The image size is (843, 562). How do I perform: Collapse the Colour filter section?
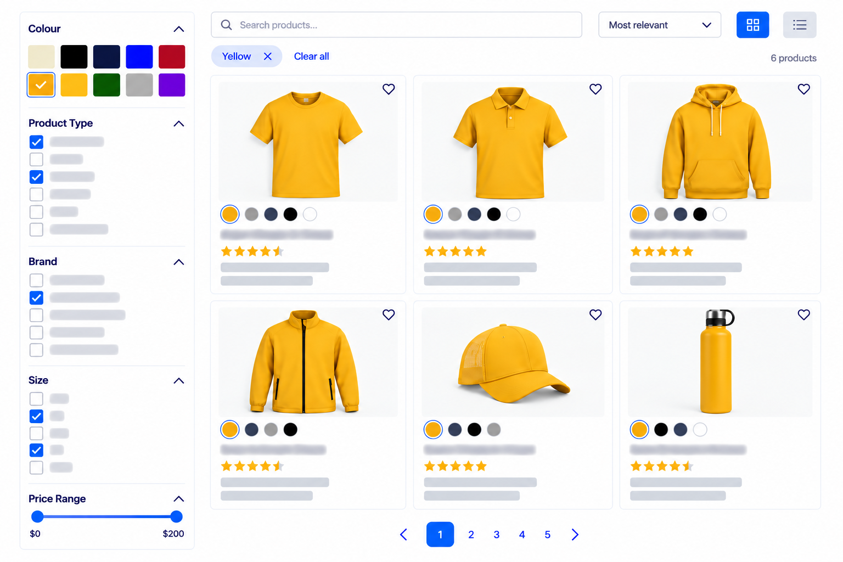[x=178, y=29]
